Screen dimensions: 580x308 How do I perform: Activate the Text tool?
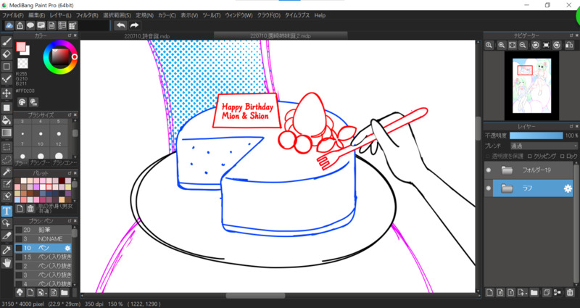pos(7,211)
